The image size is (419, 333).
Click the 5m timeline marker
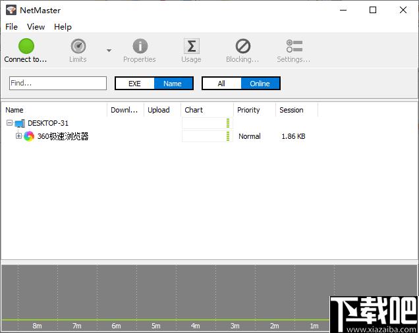(x=156, y=326)
